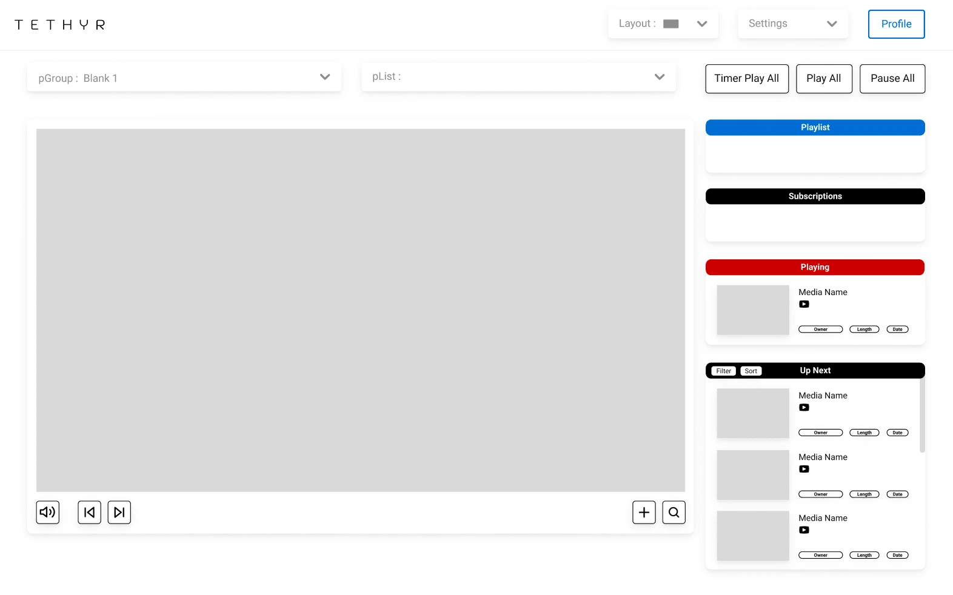
Task: Click first Up Next media thumbnail
Action: point(753,413)
